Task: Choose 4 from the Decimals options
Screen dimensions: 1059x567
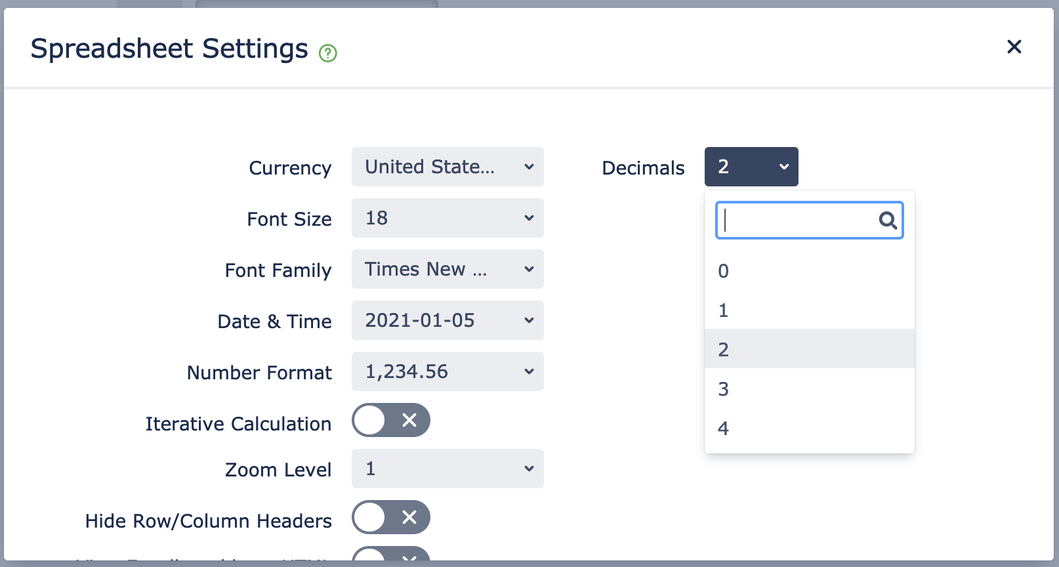Action: coord(809,429)
